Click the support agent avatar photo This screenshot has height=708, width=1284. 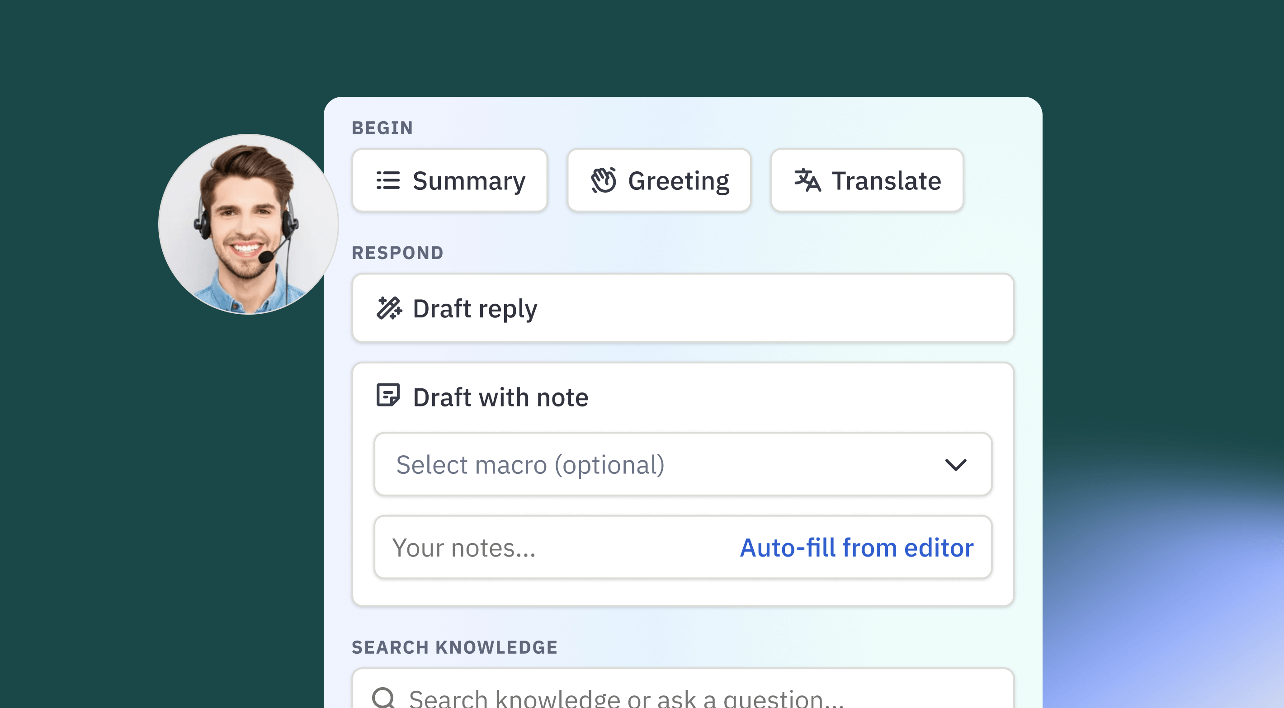(x=248, y=224)
